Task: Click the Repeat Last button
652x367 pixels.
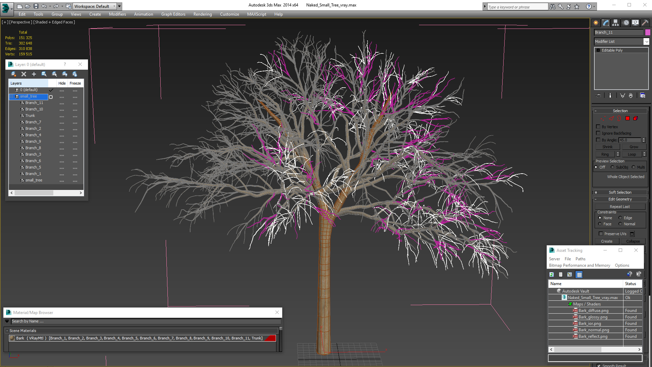Action: point(620,207)
